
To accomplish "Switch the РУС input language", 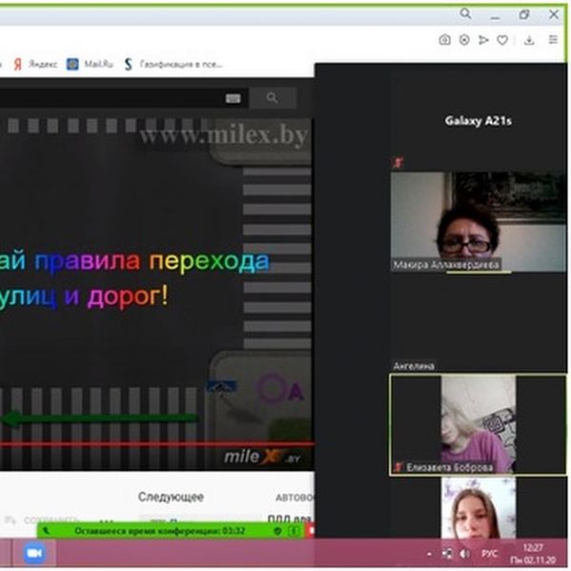I will click(489, 554).
